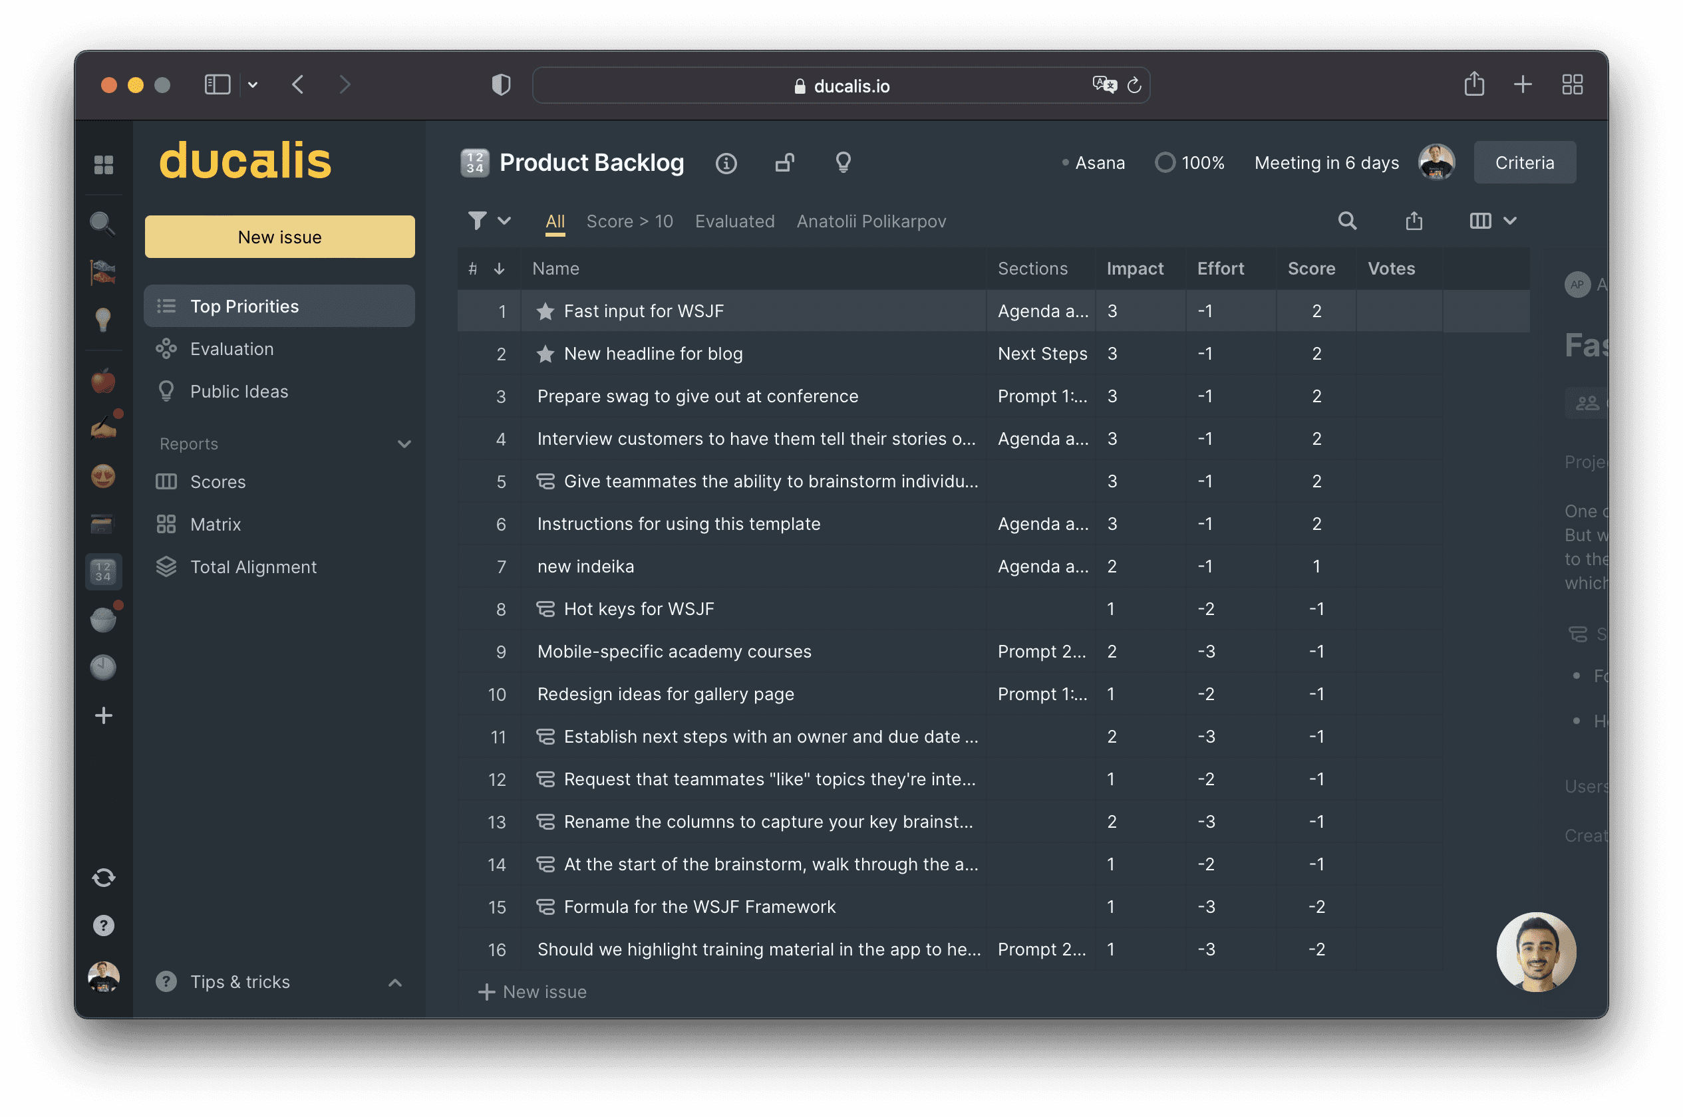1683x1117 pixels.
Task: Click the unlock icon beside Product Backlog
Action: (x=784, y=163)
